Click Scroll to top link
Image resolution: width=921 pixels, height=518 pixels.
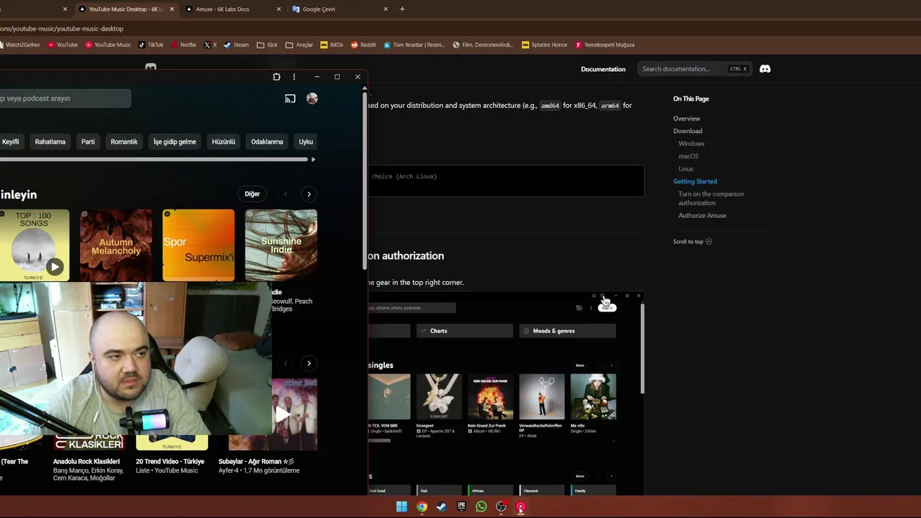(692, 242)
